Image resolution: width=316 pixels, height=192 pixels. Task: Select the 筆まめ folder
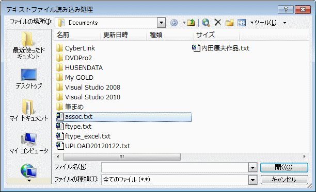[70, 107]
